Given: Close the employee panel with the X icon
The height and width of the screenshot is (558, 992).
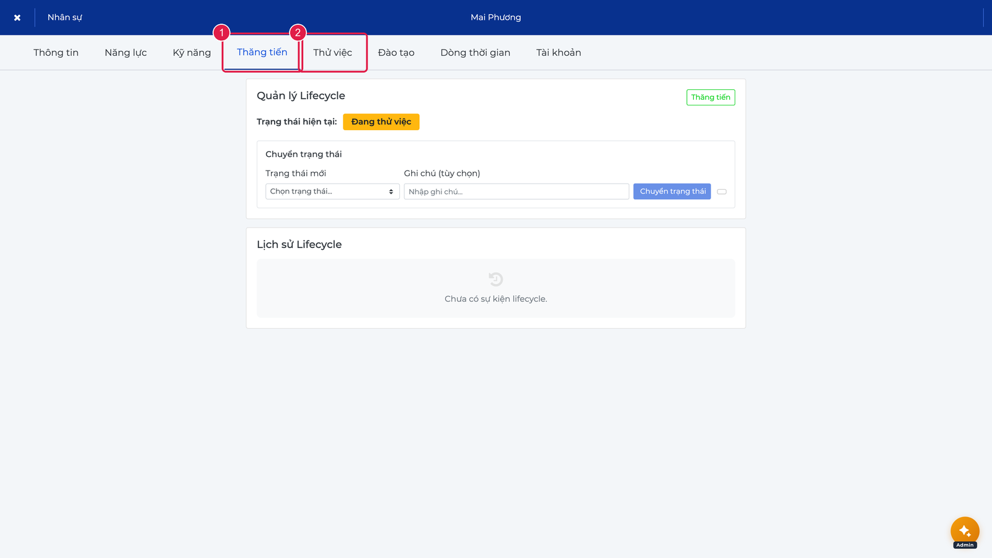Looking at the screenshot, I should pos(17,17).
